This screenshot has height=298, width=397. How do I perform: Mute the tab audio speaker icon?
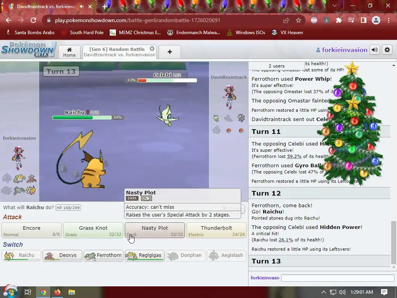(x=81, y=7)
